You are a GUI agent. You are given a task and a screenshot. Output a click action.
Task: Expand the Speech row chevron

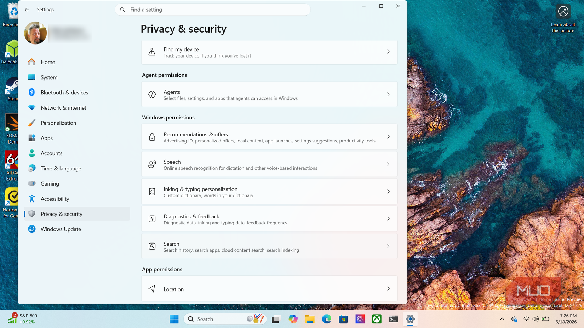[x=388, y=164]
